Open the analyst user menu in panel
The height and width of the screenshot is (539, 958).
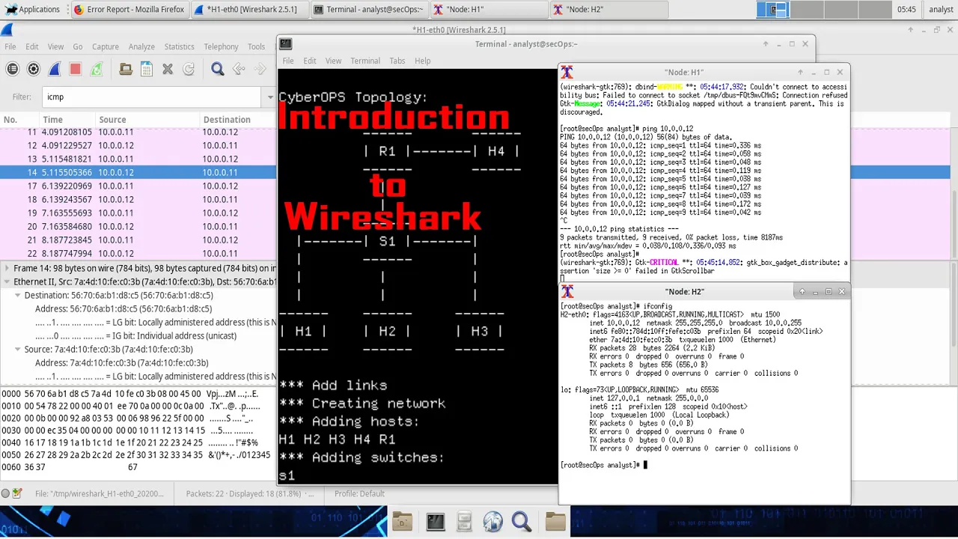click(x=941, y=9)
